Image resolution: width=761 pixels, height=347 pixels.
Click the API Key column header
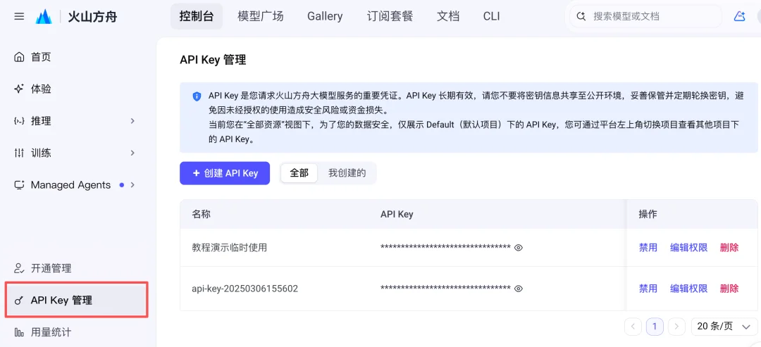397,214
